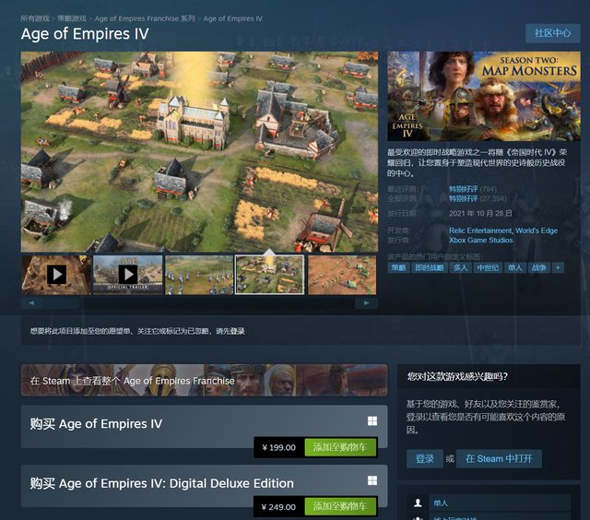Add the ¥199.00 base game to cart
The image size is (590, 520).
[x=340, y=447]
